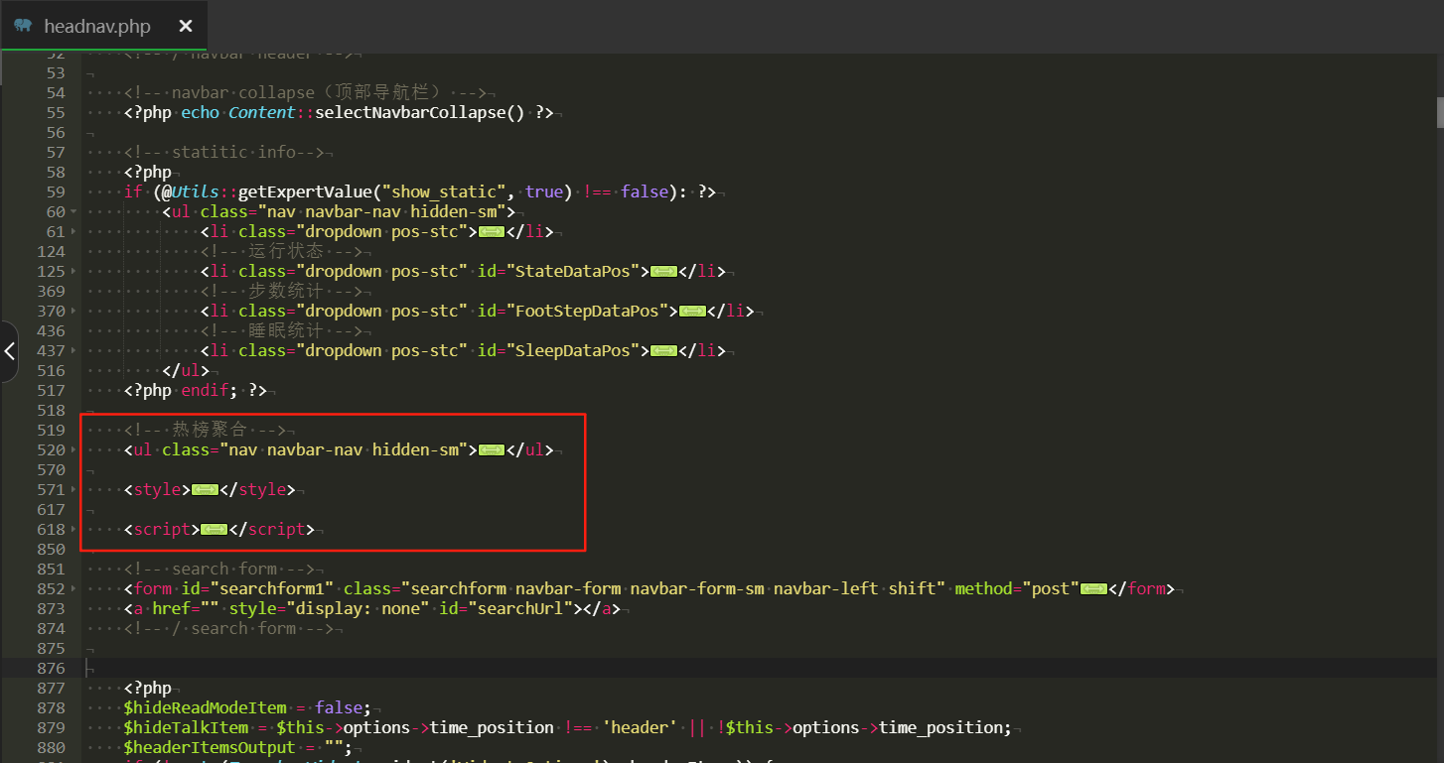Click the green fold marker inside style tag

point(205,490)
